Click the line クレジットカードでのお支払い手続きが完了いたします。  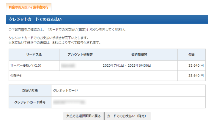click(x=48, y=38)
